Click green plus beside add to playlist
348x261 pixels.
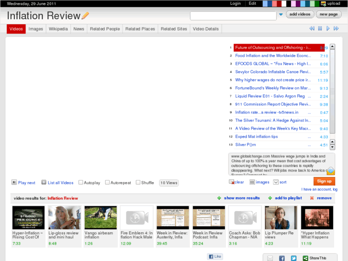(270, 198)
